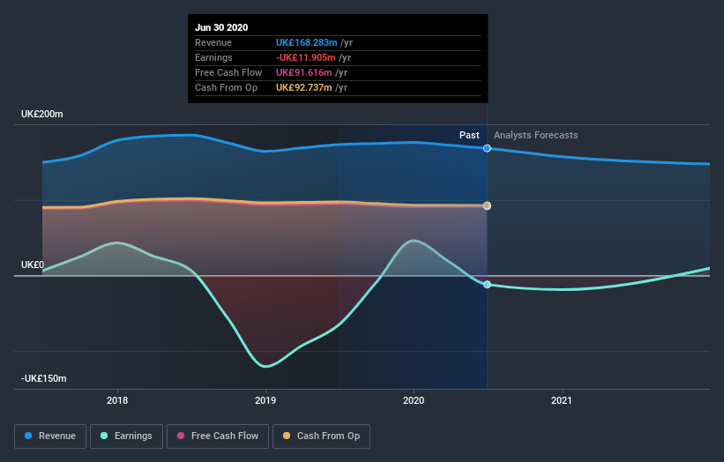Click the blue Revenue data point marker

(x=487, y=148)
